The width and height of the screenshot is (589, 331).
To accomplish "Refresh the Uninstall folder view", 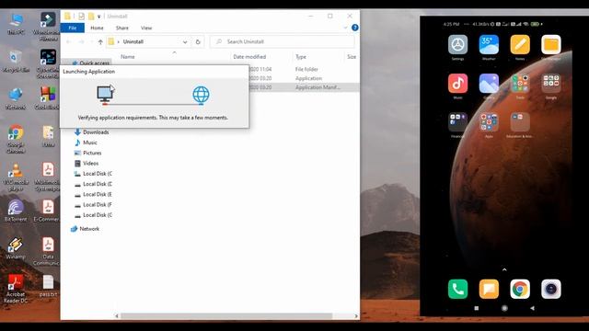I will [x=198, y=42].
